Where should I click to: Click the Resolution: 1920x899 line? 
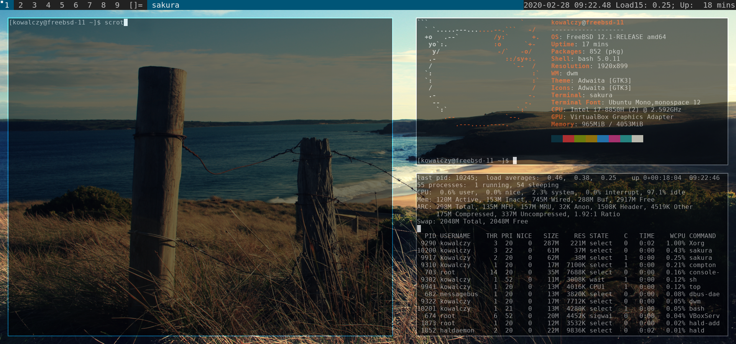click(589, 66)
